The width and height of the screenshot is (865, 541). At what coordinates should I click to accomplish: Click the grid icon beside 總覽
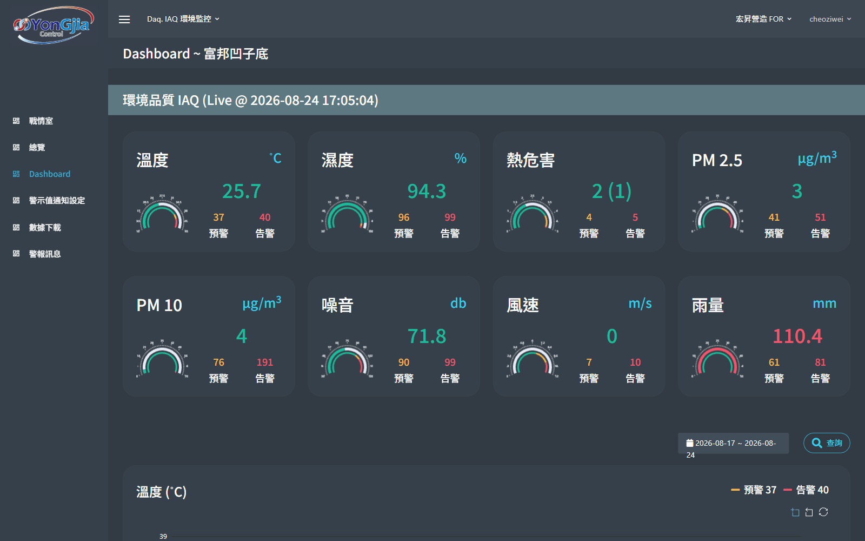click(16, 147)
